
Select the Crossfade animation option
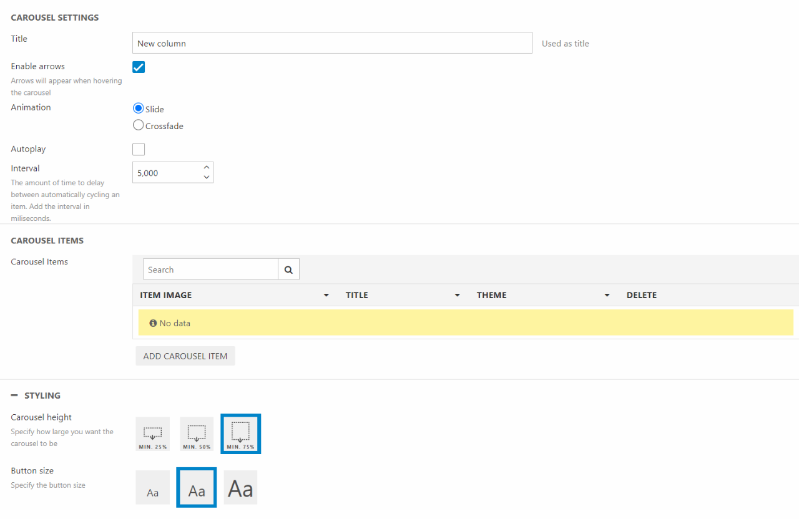[x=139, y=125]
